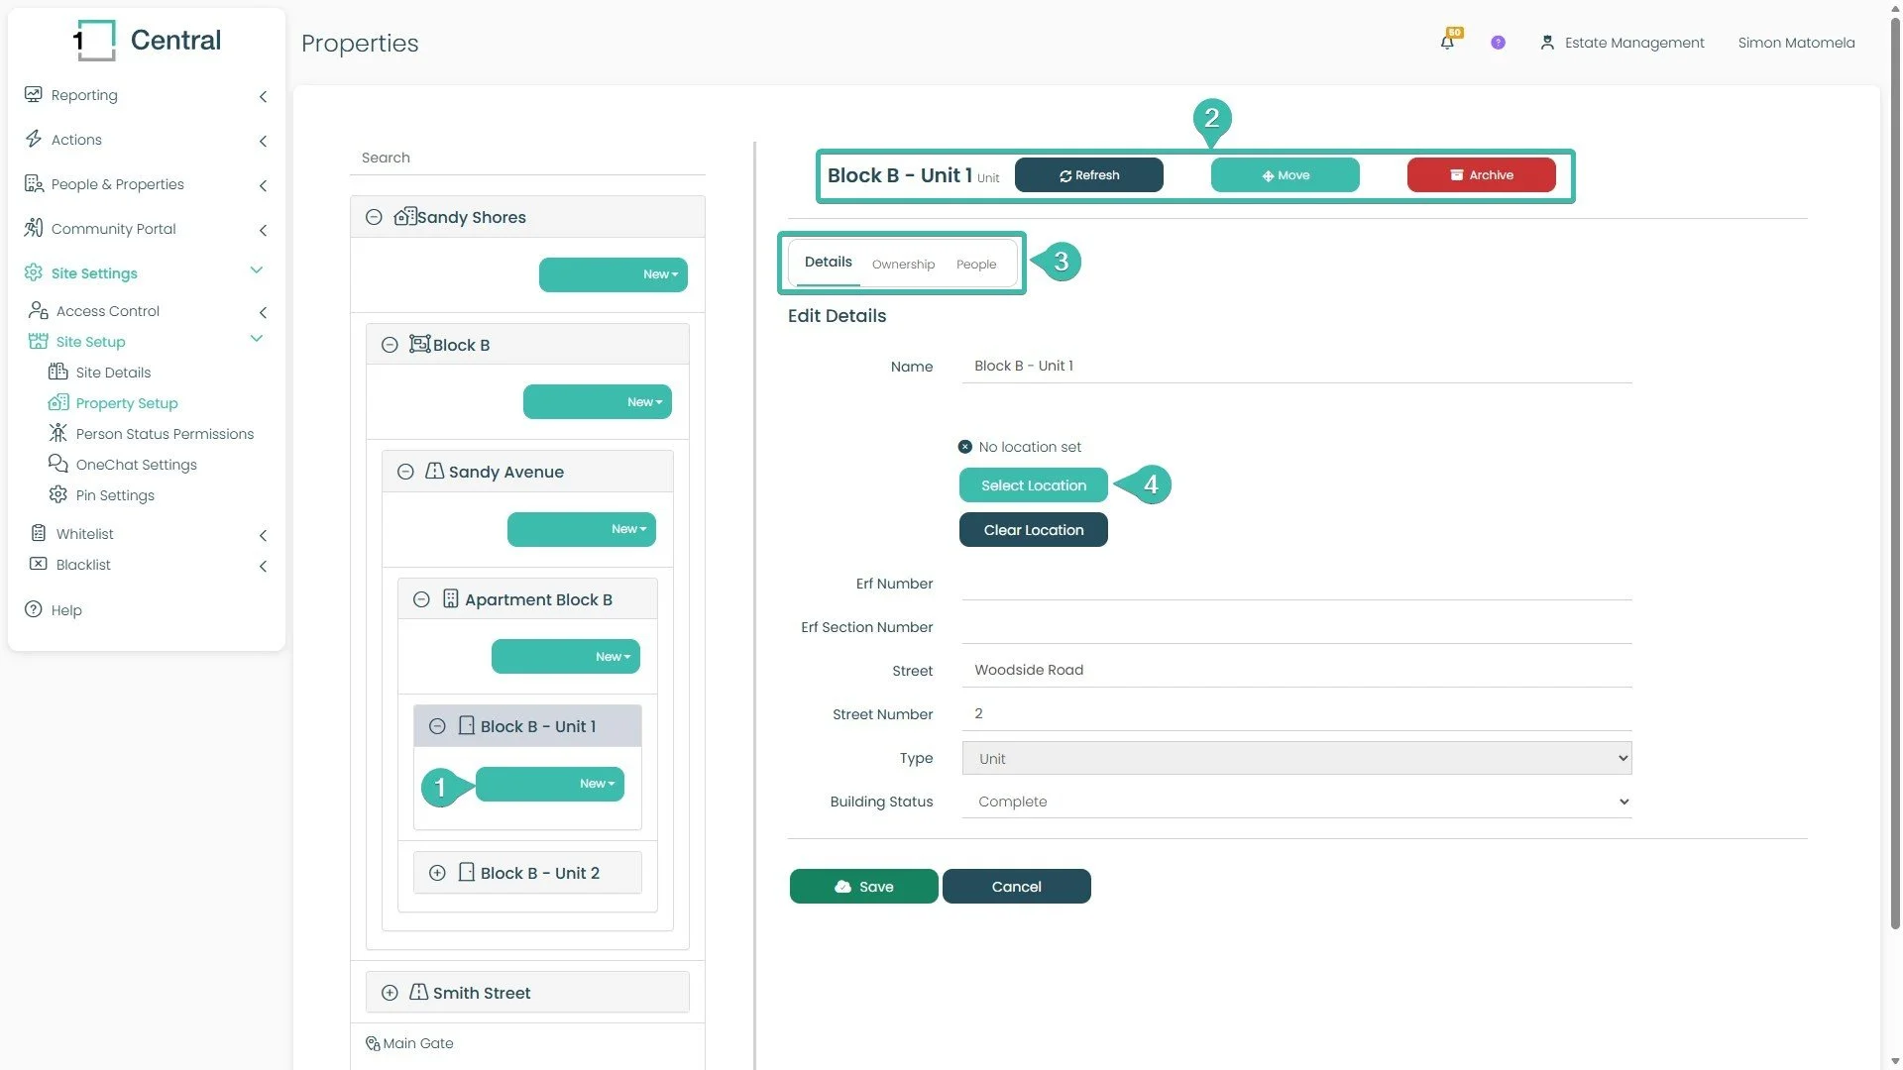Image resolution: width=1903 pixels, height=1070 pixels.
Task: Open the New dropdown under Sandy Avenue
Action: point(582,529)
